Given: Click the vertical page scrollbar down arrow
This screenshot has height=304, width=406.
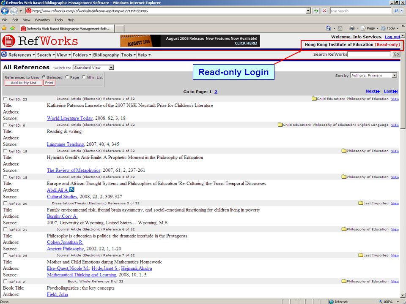Looking at the screenshot, I should coord(403,295).
